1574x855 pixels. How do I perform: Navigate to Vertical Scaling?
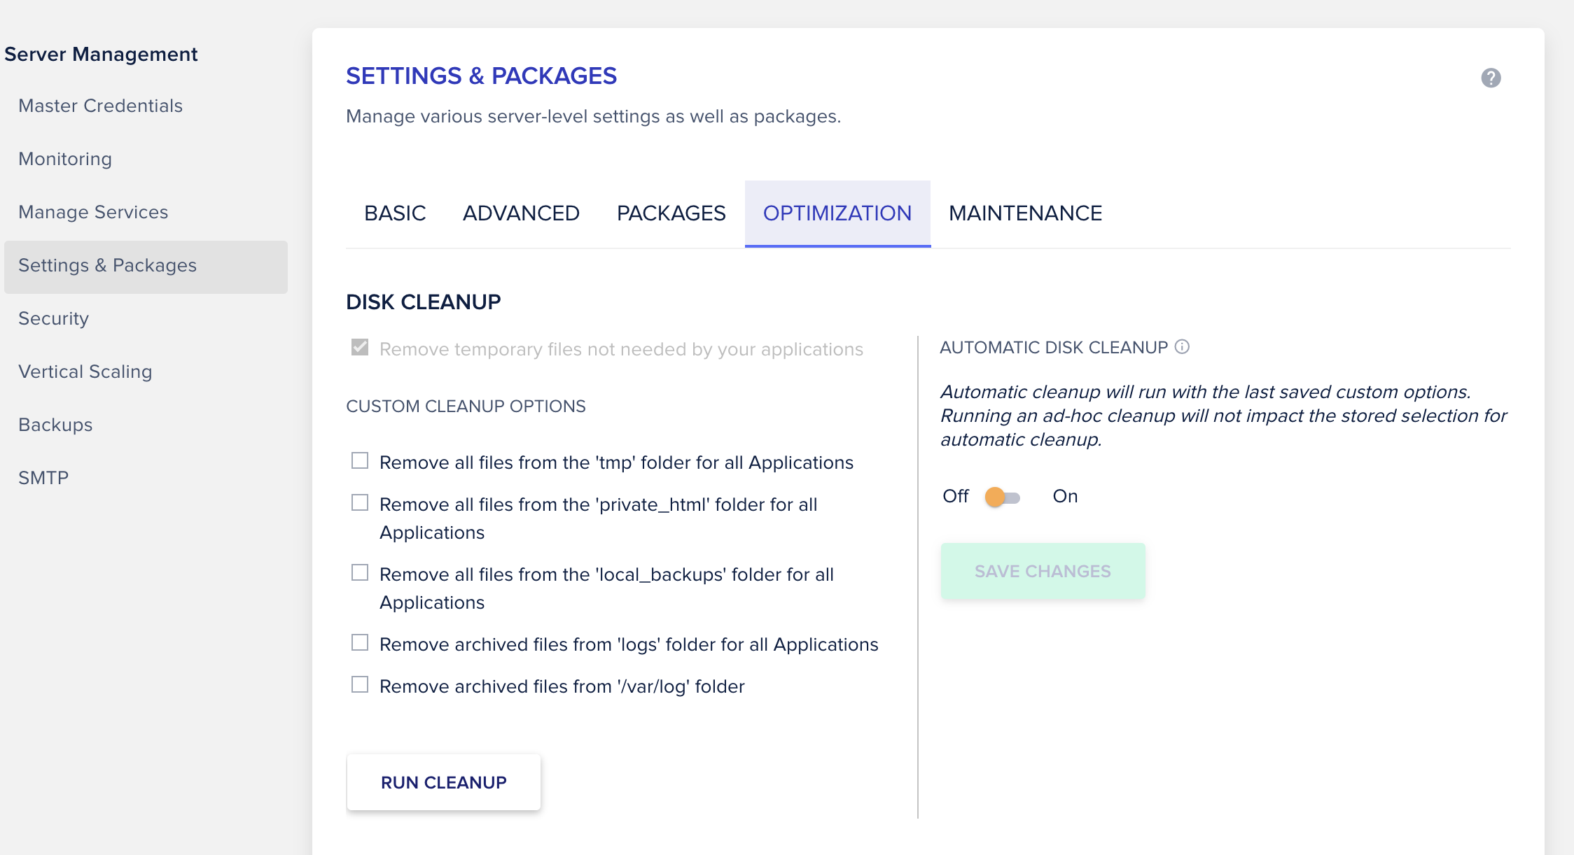click(85, 372)
